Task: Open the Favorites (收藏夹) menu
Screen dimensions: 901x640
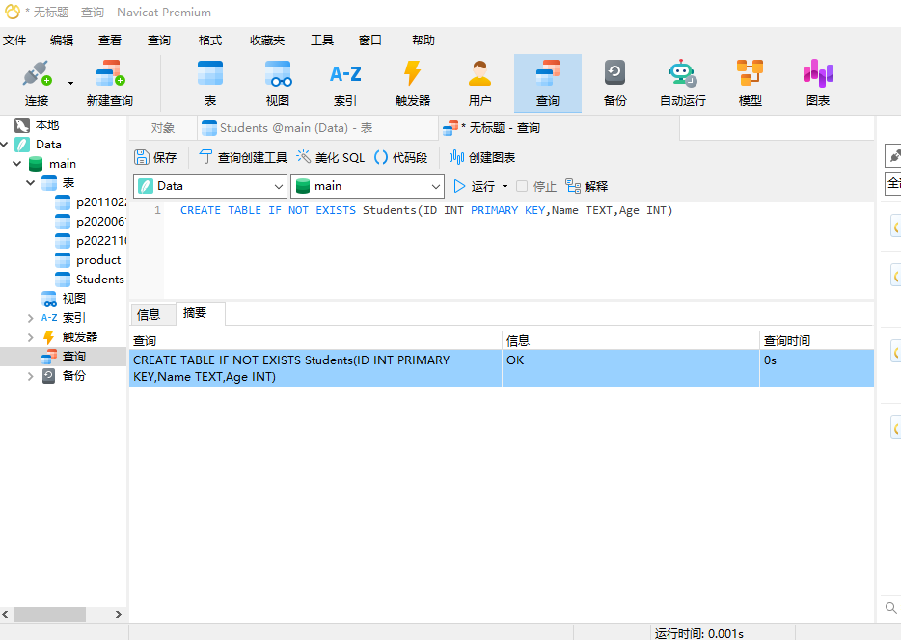Action: (x=267, y=40)
